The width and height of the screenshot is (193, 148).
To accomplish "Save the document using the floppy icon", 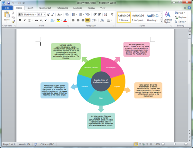I will coord(9,3).
